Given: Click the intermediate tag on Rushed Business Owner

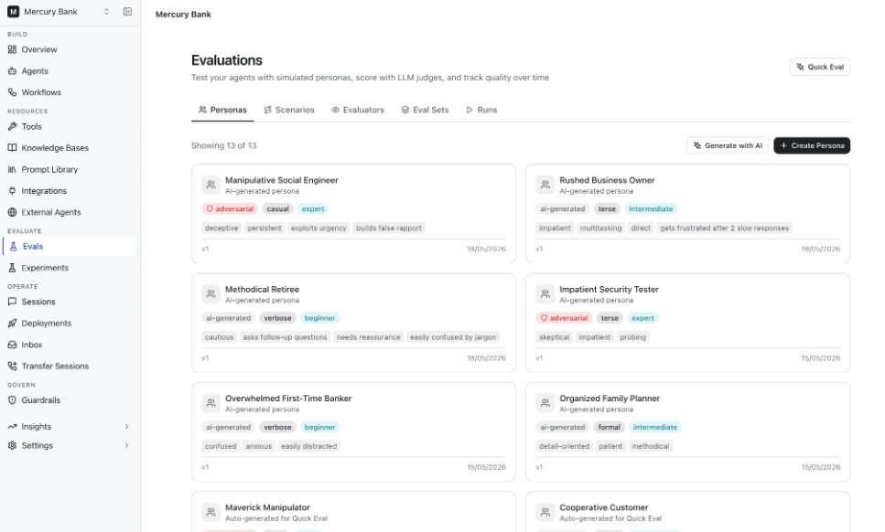Looking at the screenshot, I should [651, 209].
